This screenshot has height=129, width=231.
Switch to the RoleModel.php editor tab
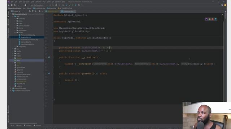tap(68, 11)
